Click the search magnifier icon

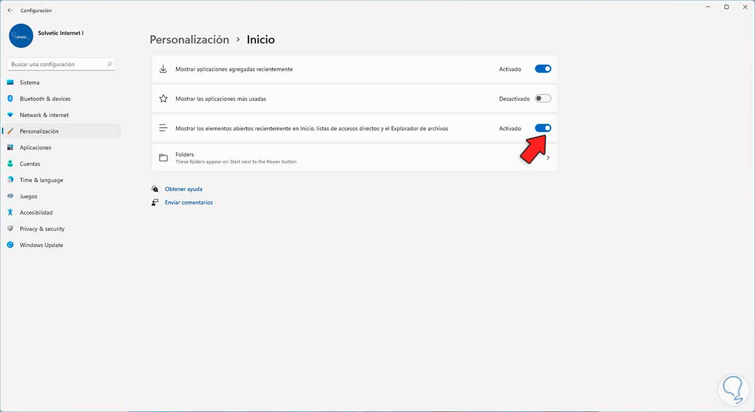110,64
